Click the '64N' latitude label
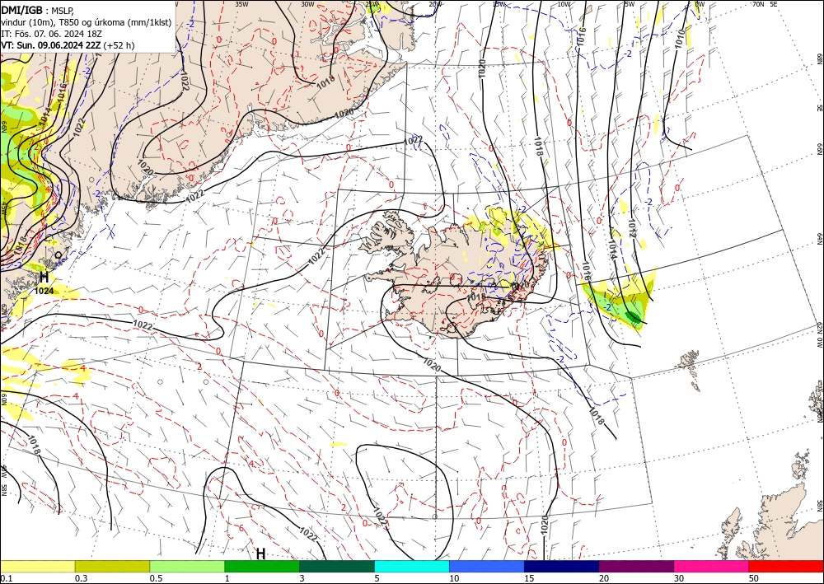This screenshot has width=824, height=584. [819, 238]
